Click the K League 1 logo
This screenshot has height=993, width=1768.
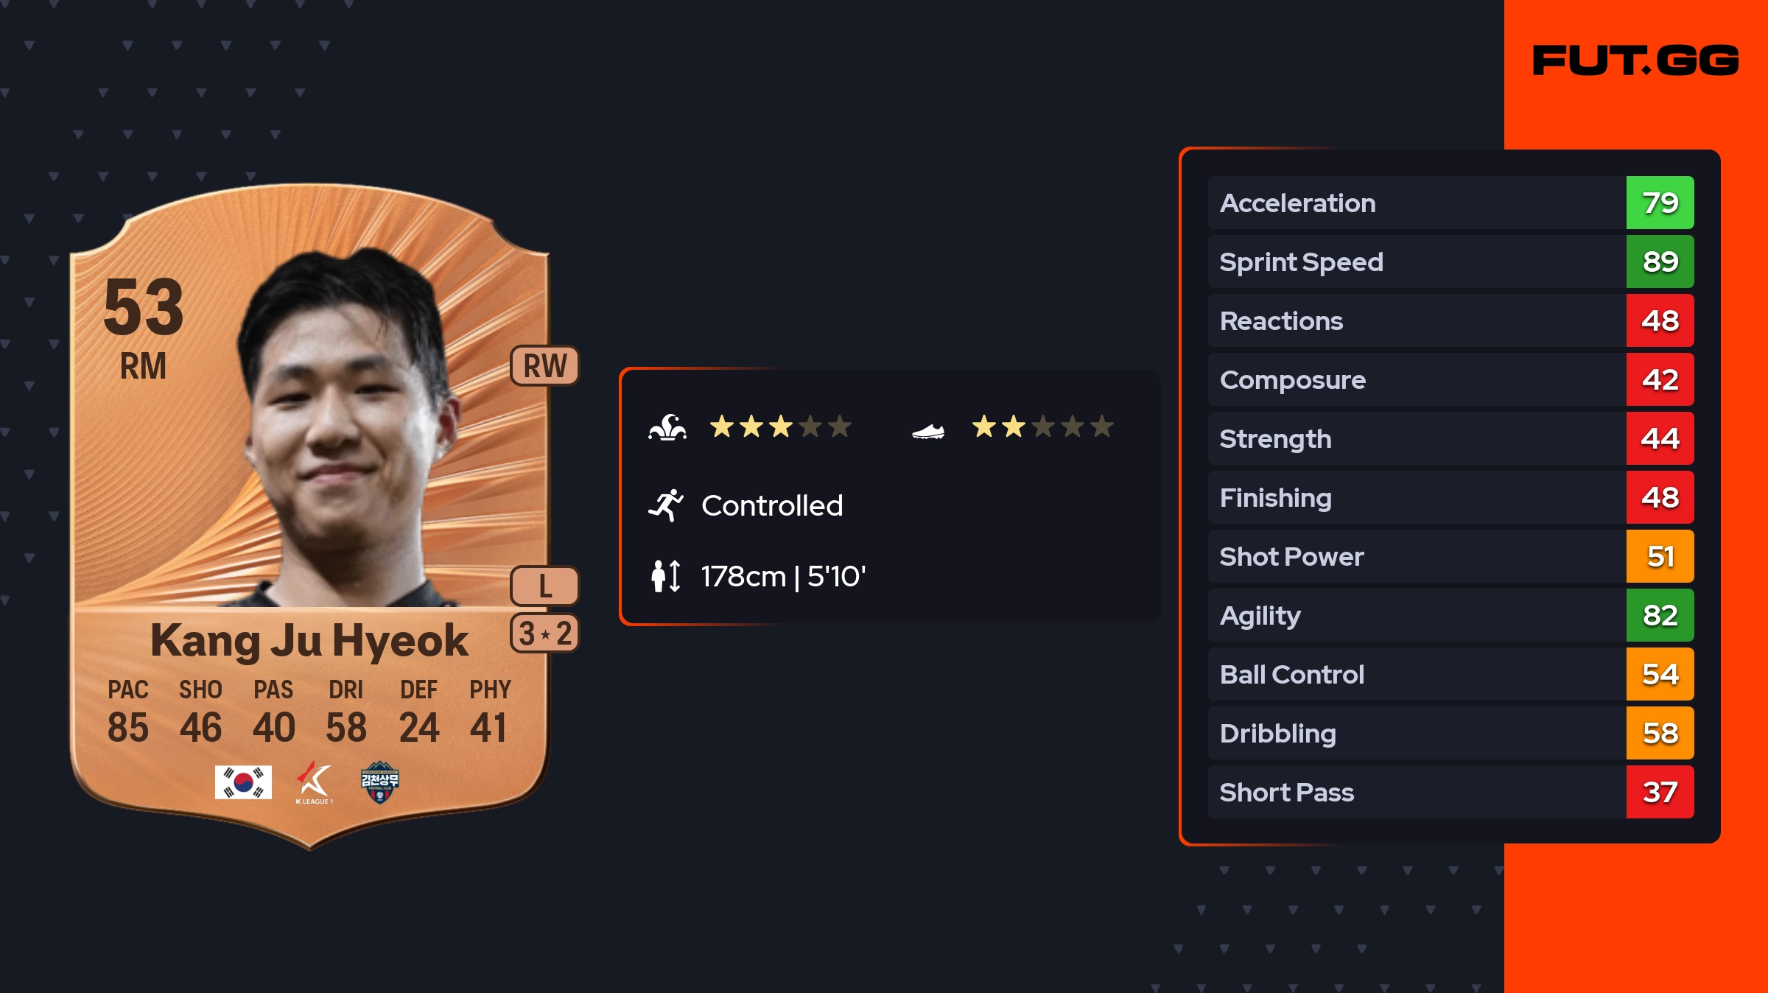[314, 782]
